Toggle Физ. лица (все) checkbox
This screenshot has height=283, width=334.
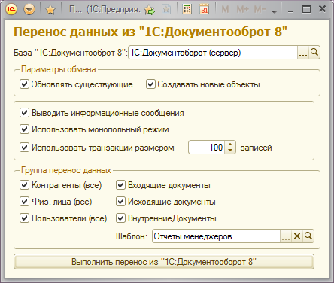(24, 202)
